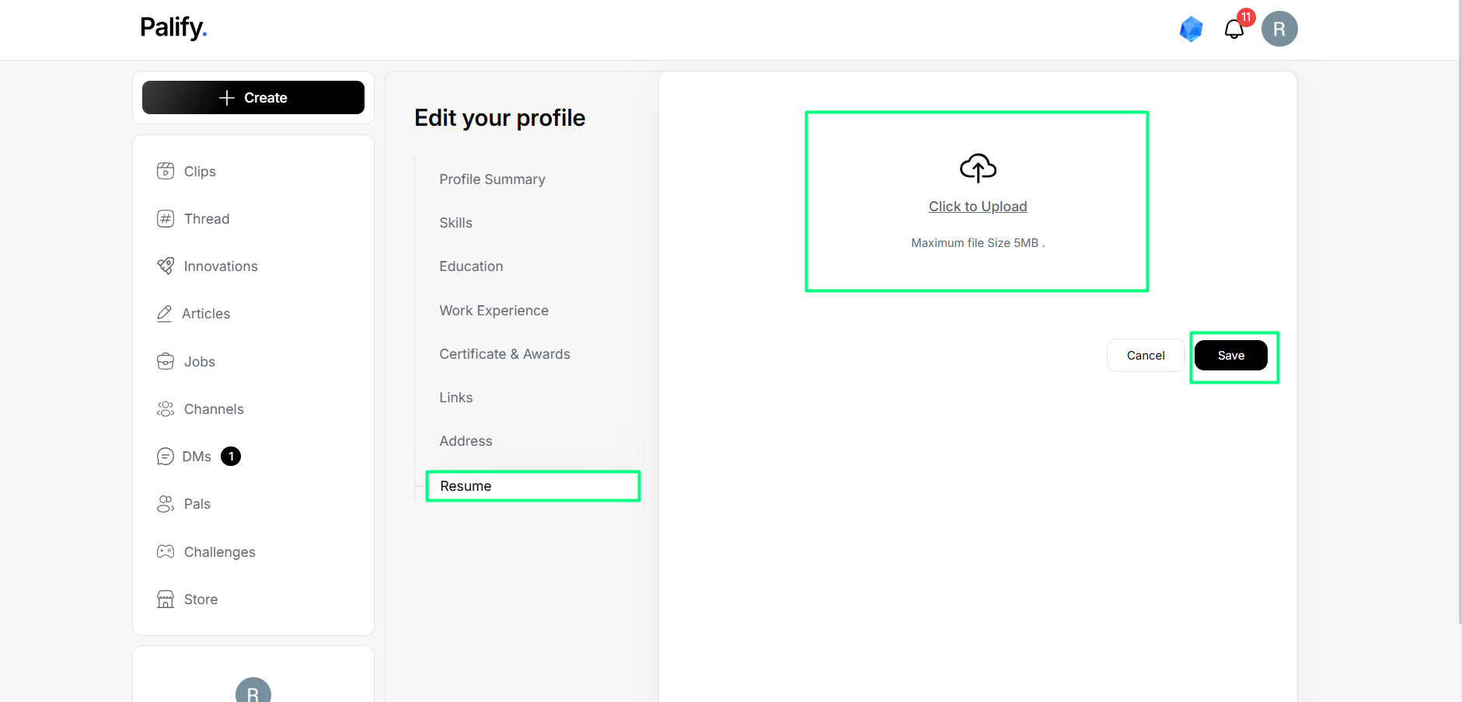Switch to the Education section
The height and width of the screenshot is (702, 1462).
(x=471, y=266)
